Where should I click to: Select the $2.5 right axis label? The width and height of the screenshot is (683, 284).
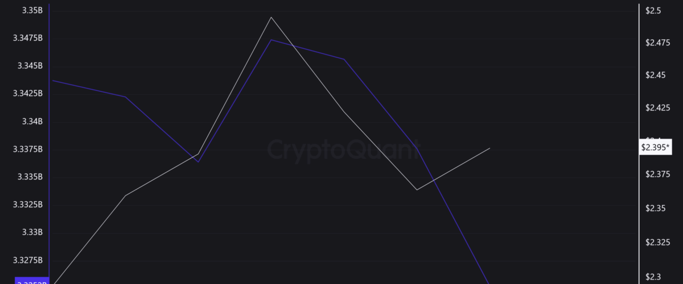[653, 11]
